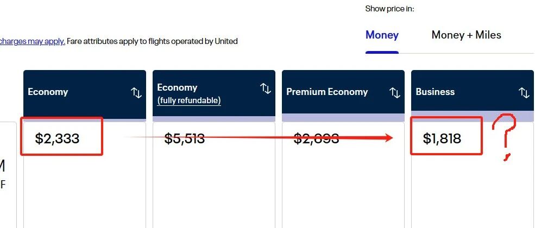The width and height of the screenshot is (535, 228).
Task: Click the 'Fare attributes apply' notice text
Action: click(152, 42)
